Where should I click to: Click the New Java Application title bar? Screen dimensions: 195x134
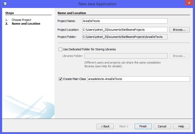tap(97, 4)
